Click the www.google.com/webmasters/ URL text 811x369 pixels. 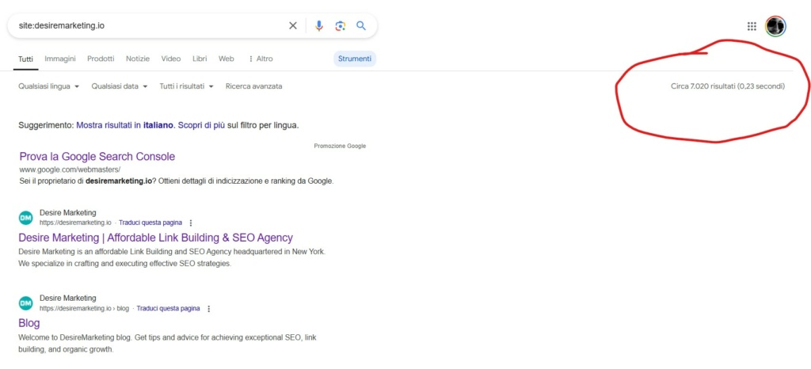point(70,169)
